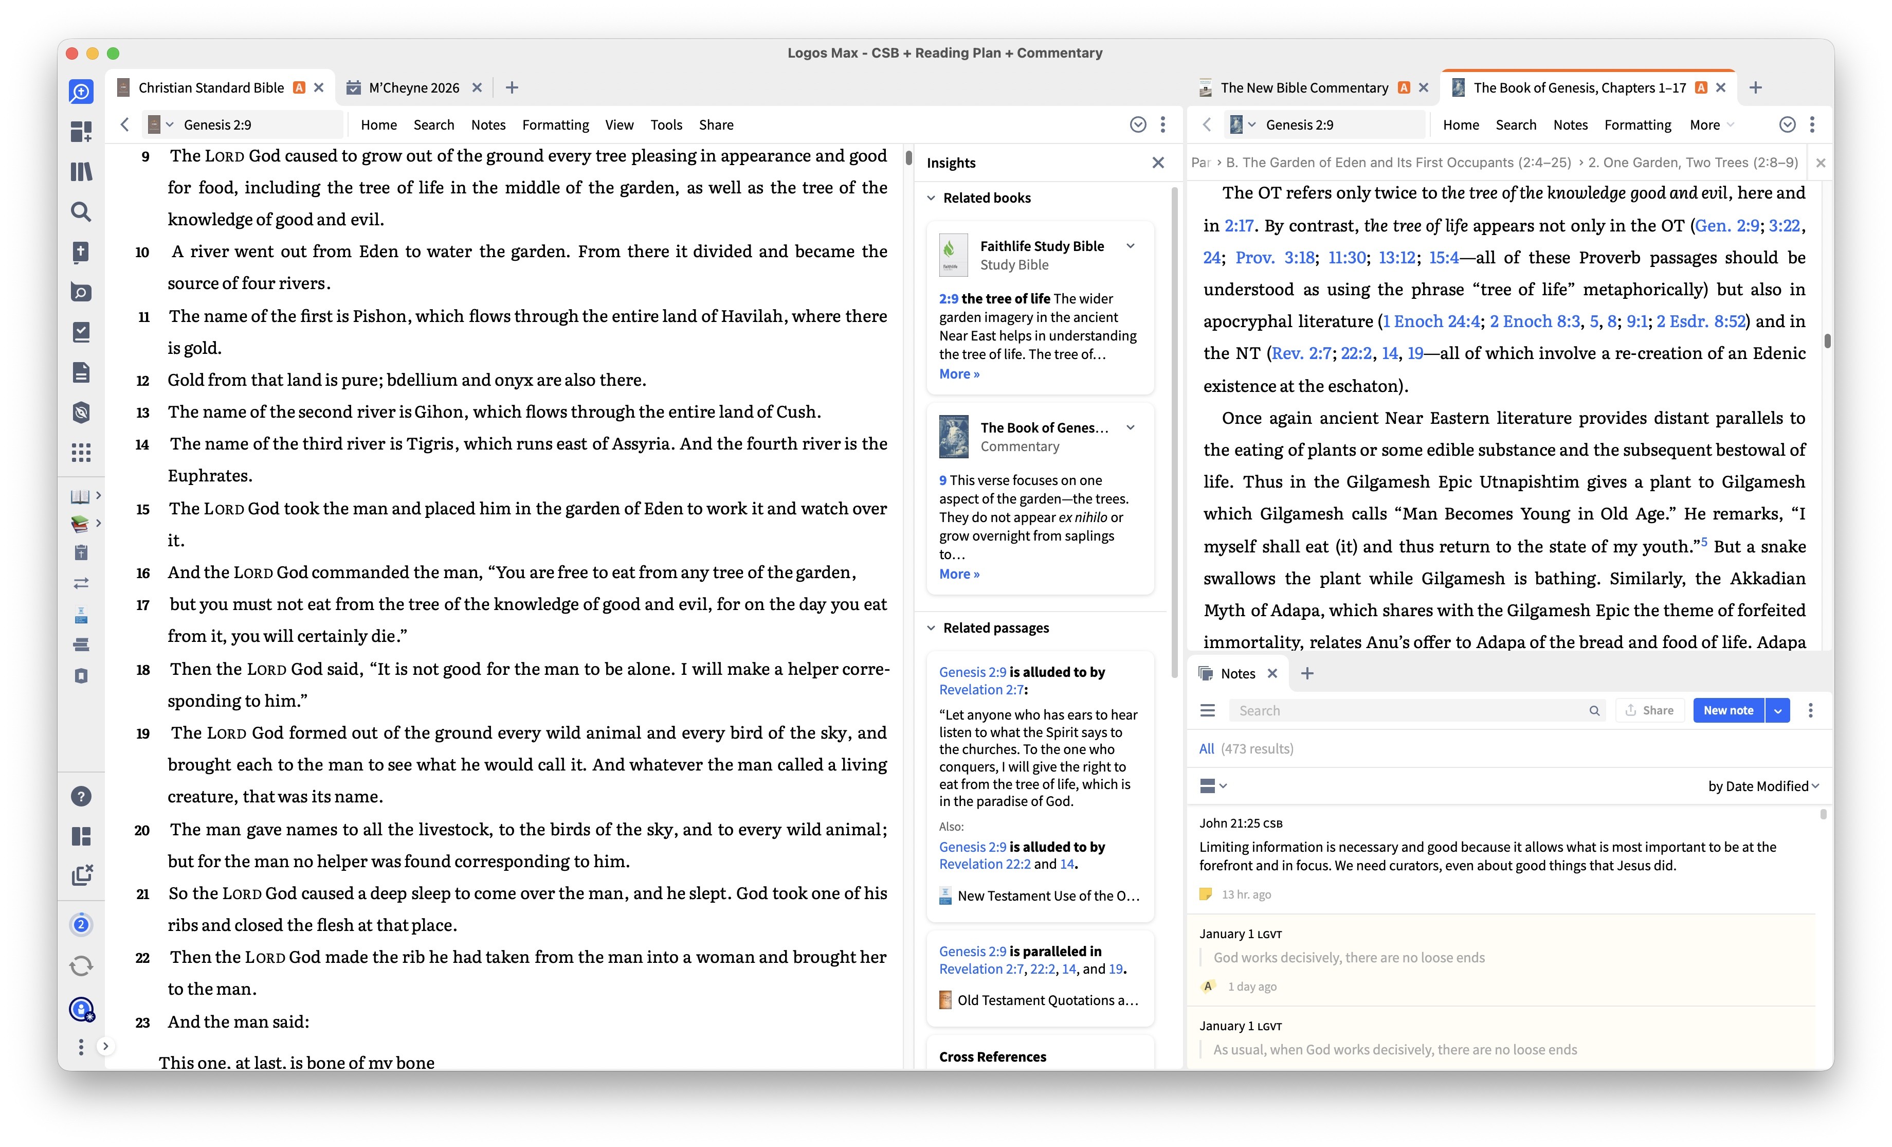Open the Revelation 2:7 passage link

coord(981,690)
